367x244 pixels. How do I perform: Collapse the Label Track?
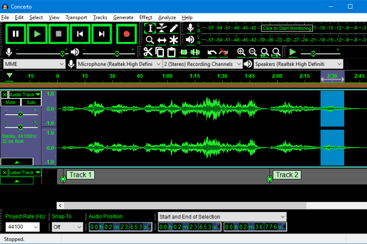point(17,181)
